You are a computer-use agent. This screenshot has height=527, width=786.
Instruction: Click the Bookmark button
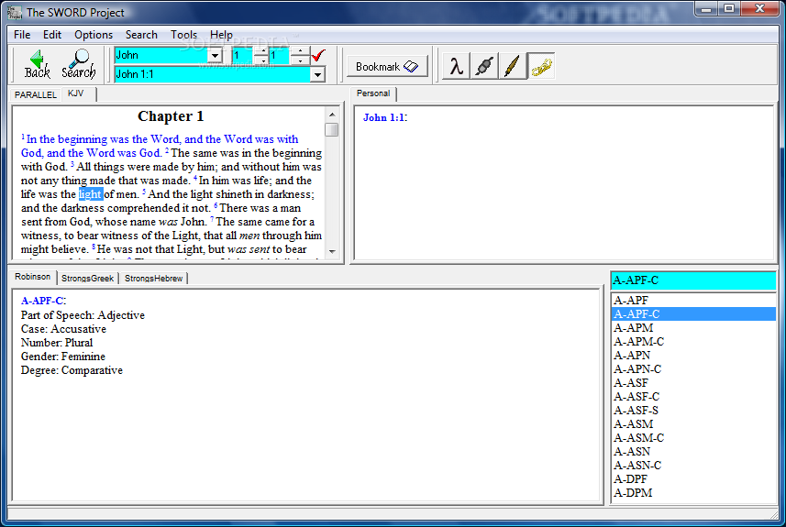tap(387, 66)
